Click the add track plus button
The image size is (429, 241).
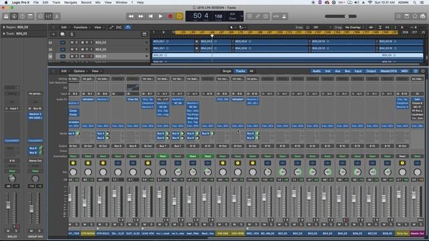click(54, 34)
